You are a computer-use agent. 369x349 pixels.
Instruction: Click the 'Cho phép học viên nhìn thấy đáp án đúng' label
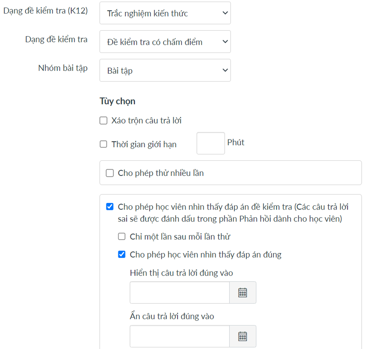pos(205,255)
